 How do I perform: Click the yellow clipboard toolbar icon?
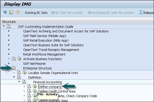[17, 13]
